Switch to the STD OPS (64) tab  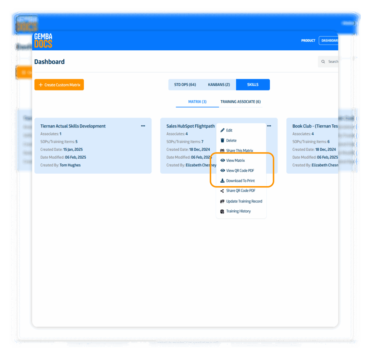coord(185,85)
